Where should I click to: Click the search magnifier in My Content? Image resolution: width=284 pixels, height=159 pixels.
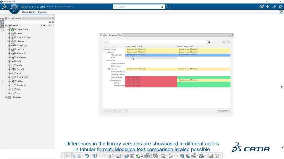tap(162, 7)
